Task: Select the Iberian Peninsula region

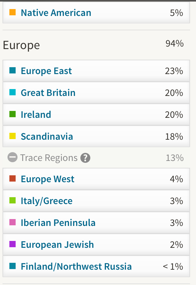Action: (96, 222)
